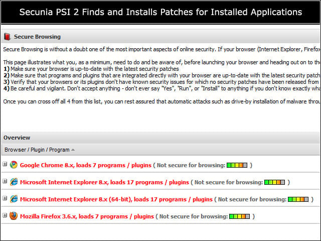Expand the Microsoft Internet Explorer 8.x row
The height and width of the screenshot is (241, 321).
pyautogui.click(x=5, y=181)
